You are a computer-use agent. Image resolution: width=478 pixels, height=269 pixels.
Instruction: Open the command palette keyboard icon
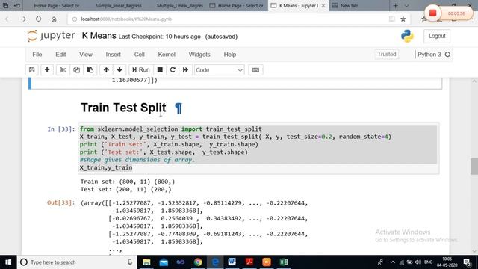tap(255, 69)
